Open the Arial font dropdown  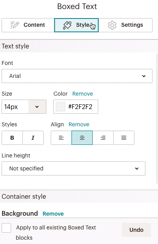tap(77, 76)
